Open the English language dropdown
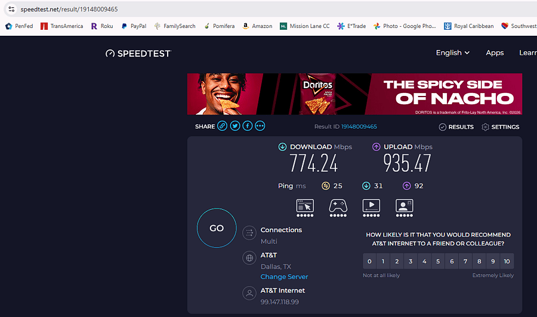Image resolution: width=537 pixels, height=317 pixels. (x=452, y=52)
